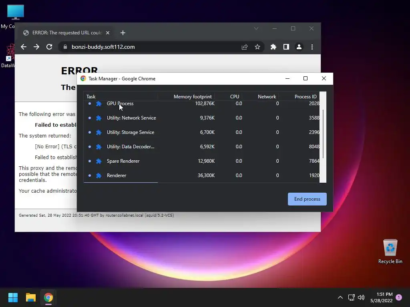Image resolution: width=410 pixels, height=307 pixels.
Task: Show hidden system tray icons
Action: tap(340, 297)
